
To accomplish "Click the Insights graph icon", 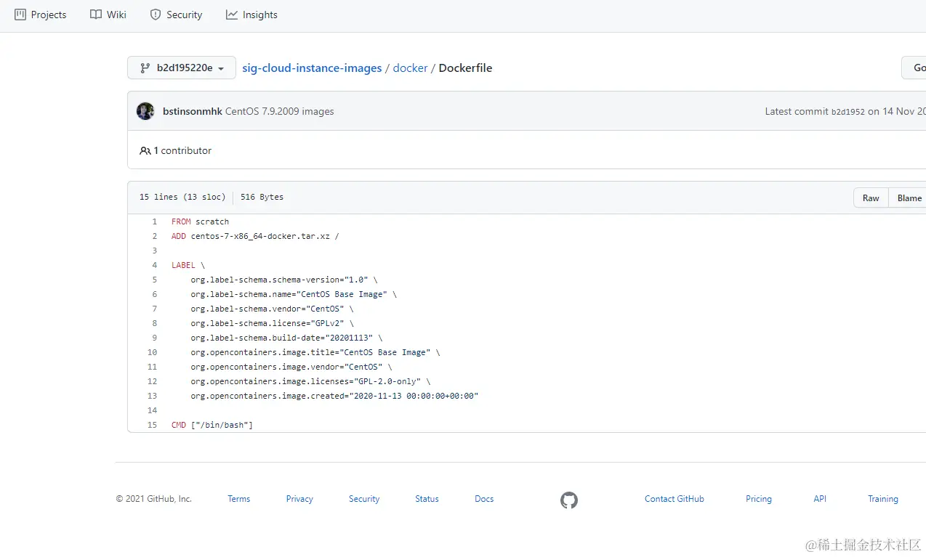I will 232,15.
